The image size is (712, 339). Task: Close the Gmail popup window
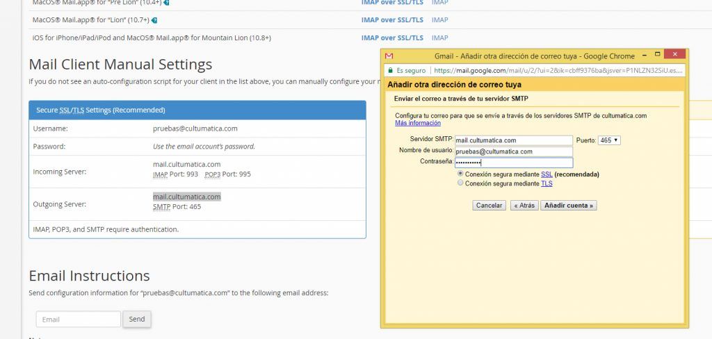[674, 54]
